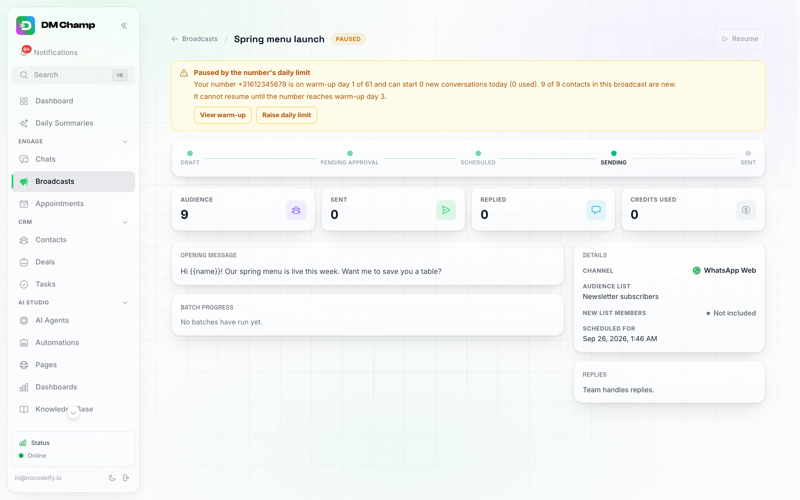Viewport: 800px width, 500px height.
Task: Click the Audience card people icon
Action: coord(296,210)
